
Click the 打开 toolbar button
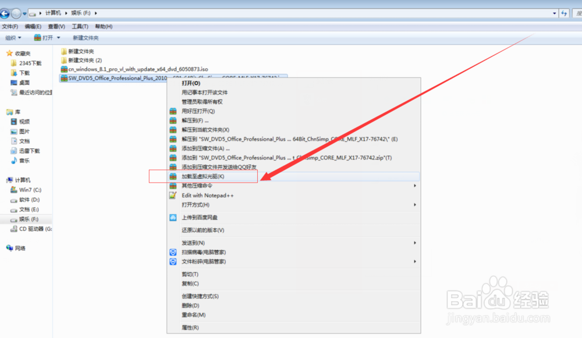click(44, 38)
